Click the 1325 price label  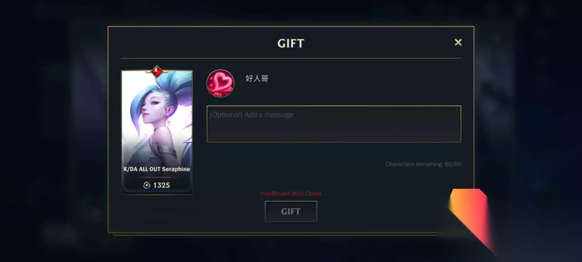161,185
